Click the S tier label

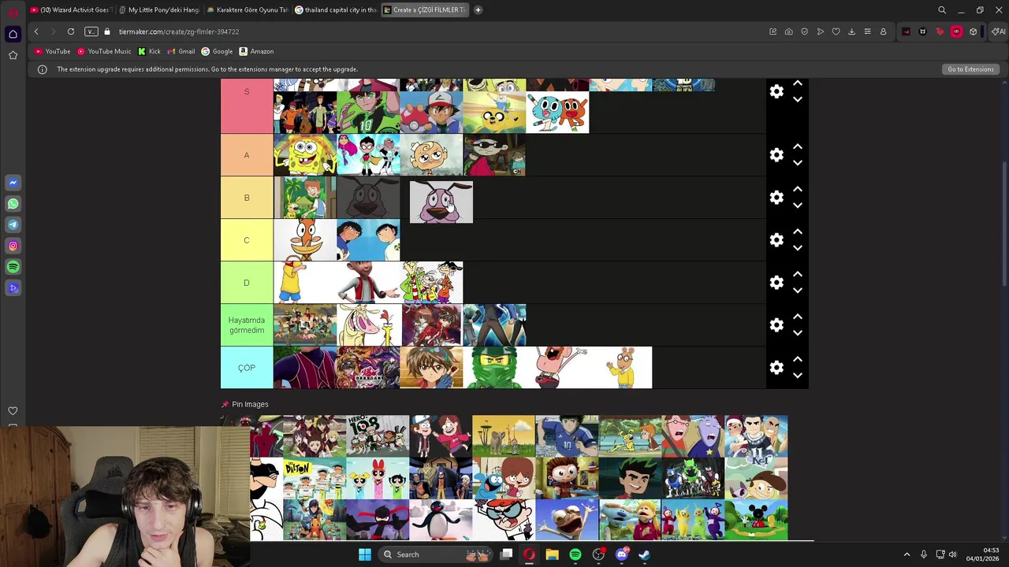click(x=247, y=106)
